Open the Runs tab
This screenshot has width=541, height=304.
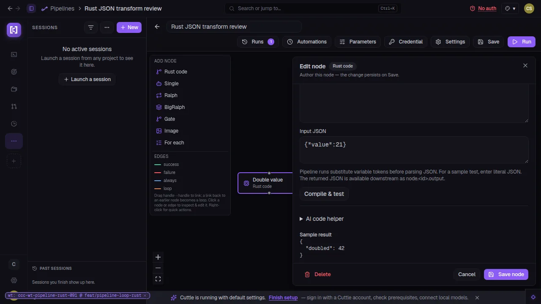pos(258,42)
